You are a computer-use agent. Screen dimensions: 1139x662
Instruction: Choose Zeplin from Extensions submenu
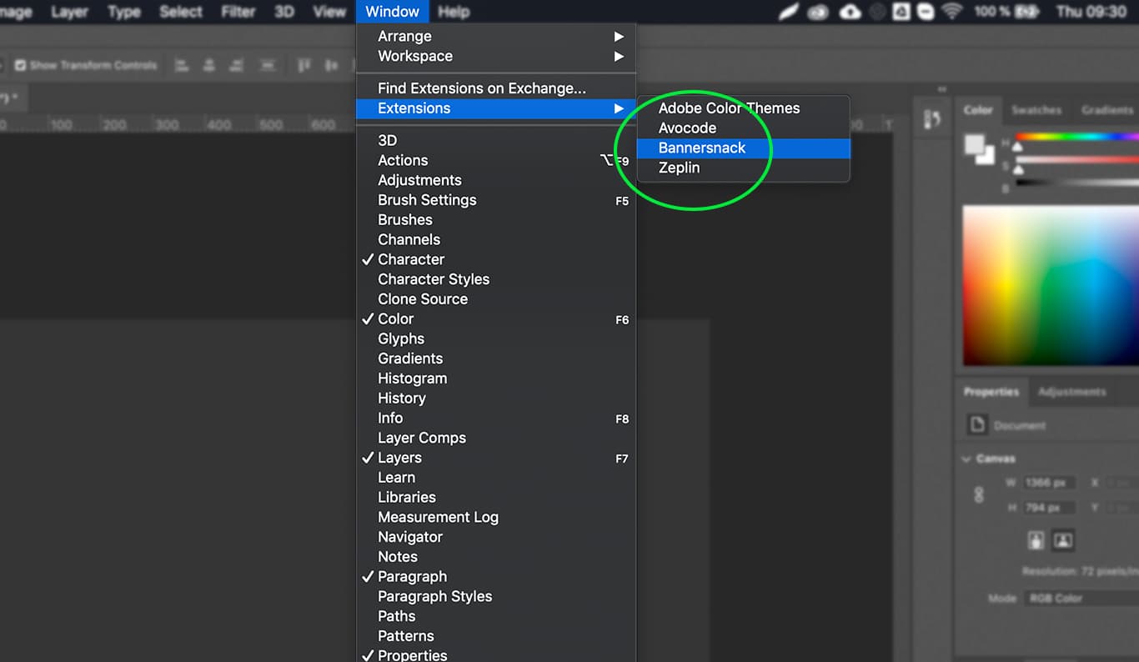pyautogui.click(x=744, y=168)
